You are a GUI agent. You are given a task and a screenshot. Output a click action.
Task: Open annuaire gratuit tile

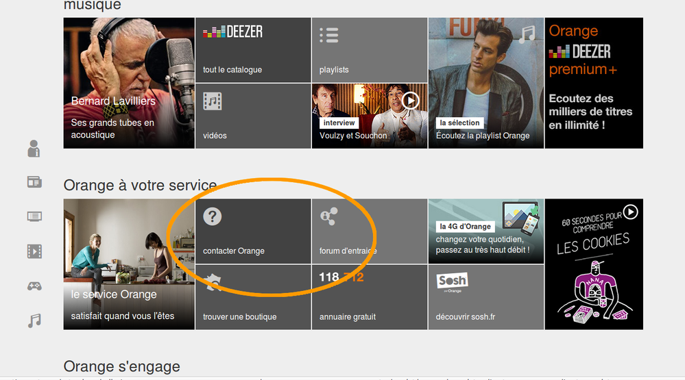click(370, 297)
